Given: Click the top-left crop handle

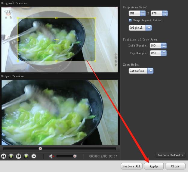Looking at the screenshot, I should click(18, 18).
